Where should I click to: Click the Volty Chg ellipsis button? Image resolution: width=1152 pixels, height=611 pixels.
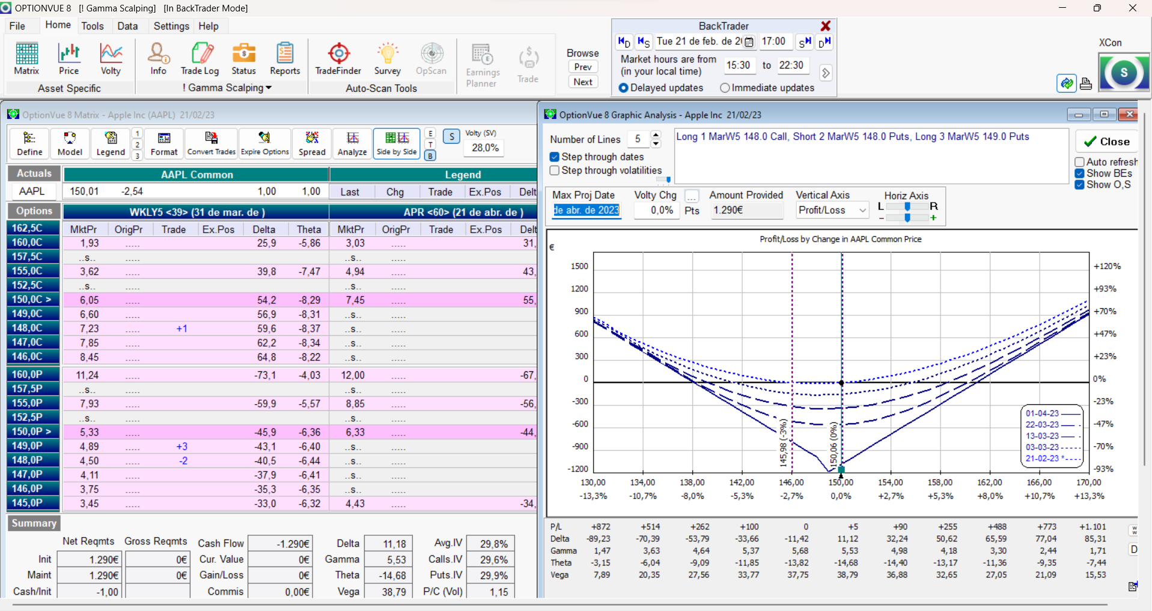[692, 196]
